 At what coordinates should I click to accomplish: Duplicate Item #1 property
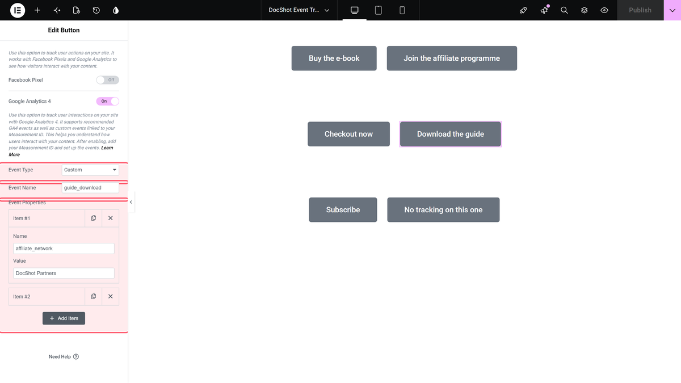coord(94,218)
